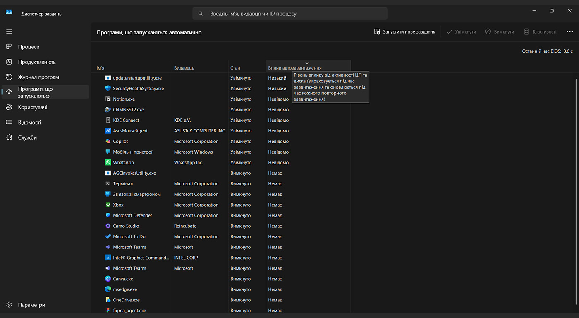Select the msedge.exe browser icon
579x318 pixels.
click(108, 289)
